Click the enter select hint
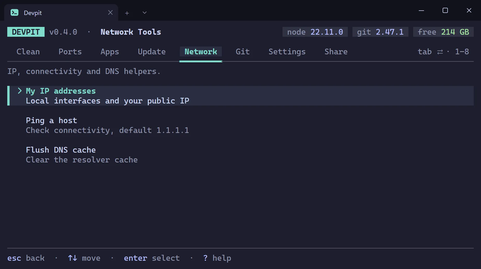 (x=152, y=258)
